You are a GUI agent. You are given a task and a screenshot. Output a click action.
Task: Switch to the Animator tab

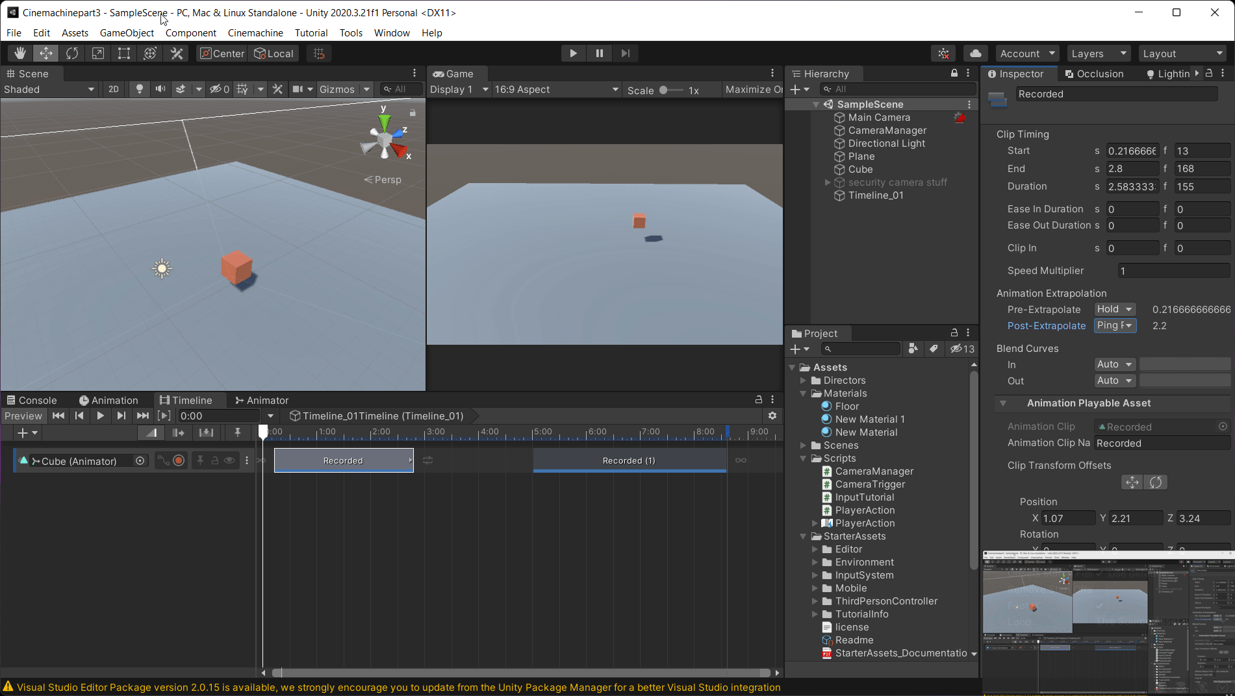[x=262, y=400]
